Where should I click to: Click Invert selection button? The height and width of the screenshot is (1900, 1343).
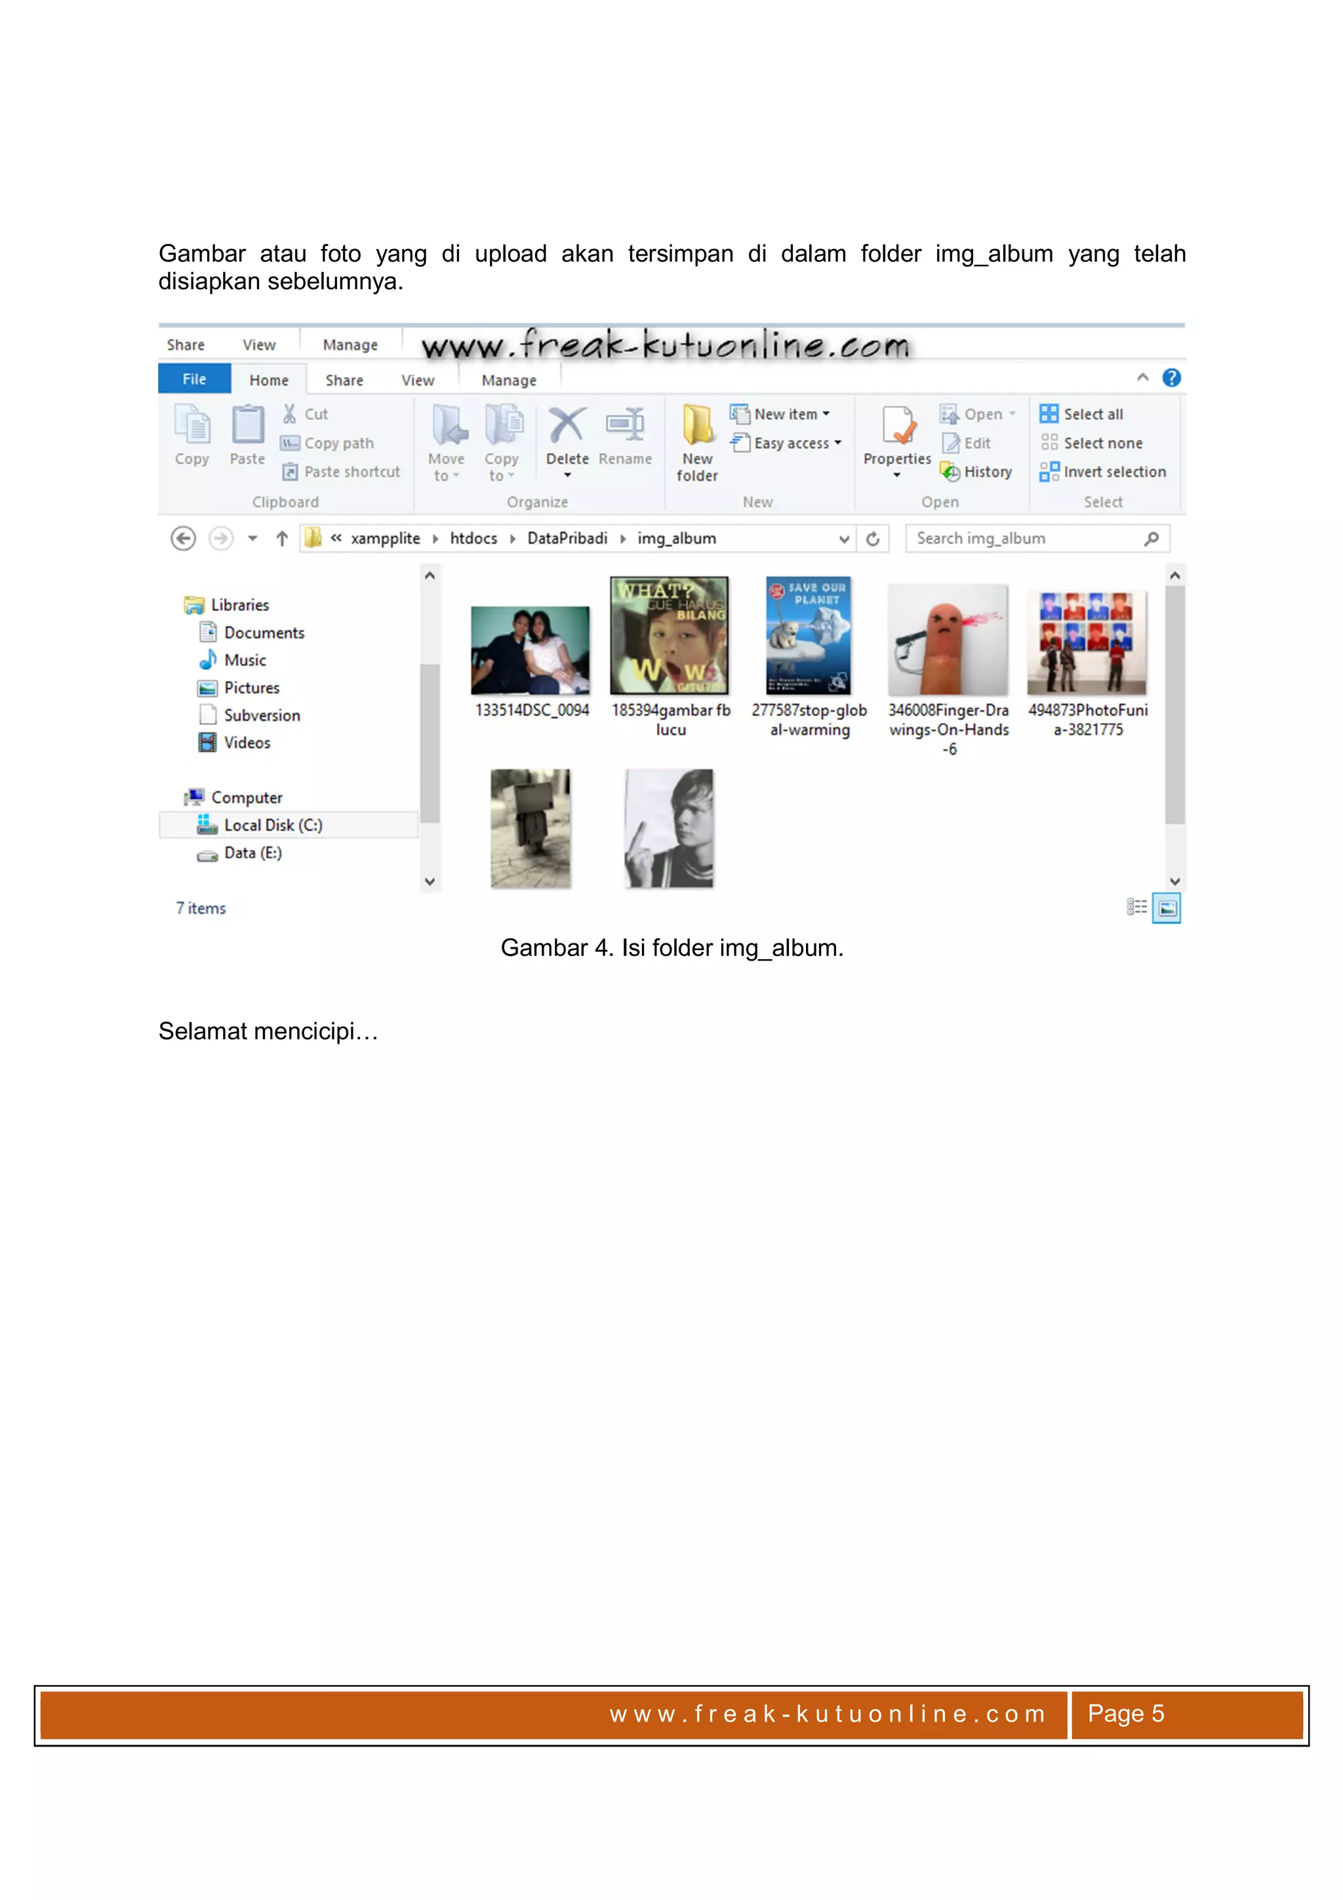[1104, 471]
